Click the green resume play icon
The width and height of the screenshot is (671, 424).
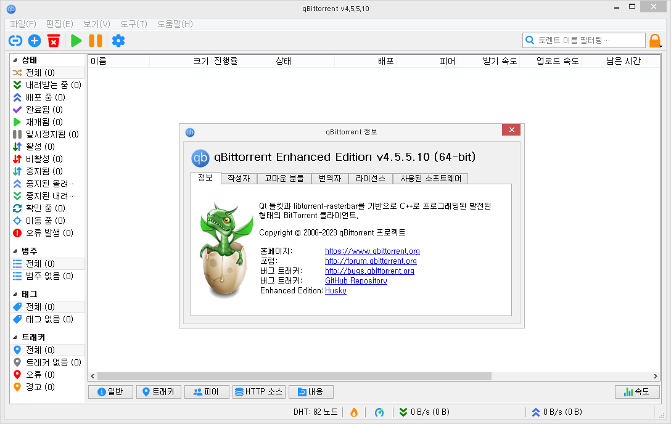pyautogui.click(x=76, y=41)
